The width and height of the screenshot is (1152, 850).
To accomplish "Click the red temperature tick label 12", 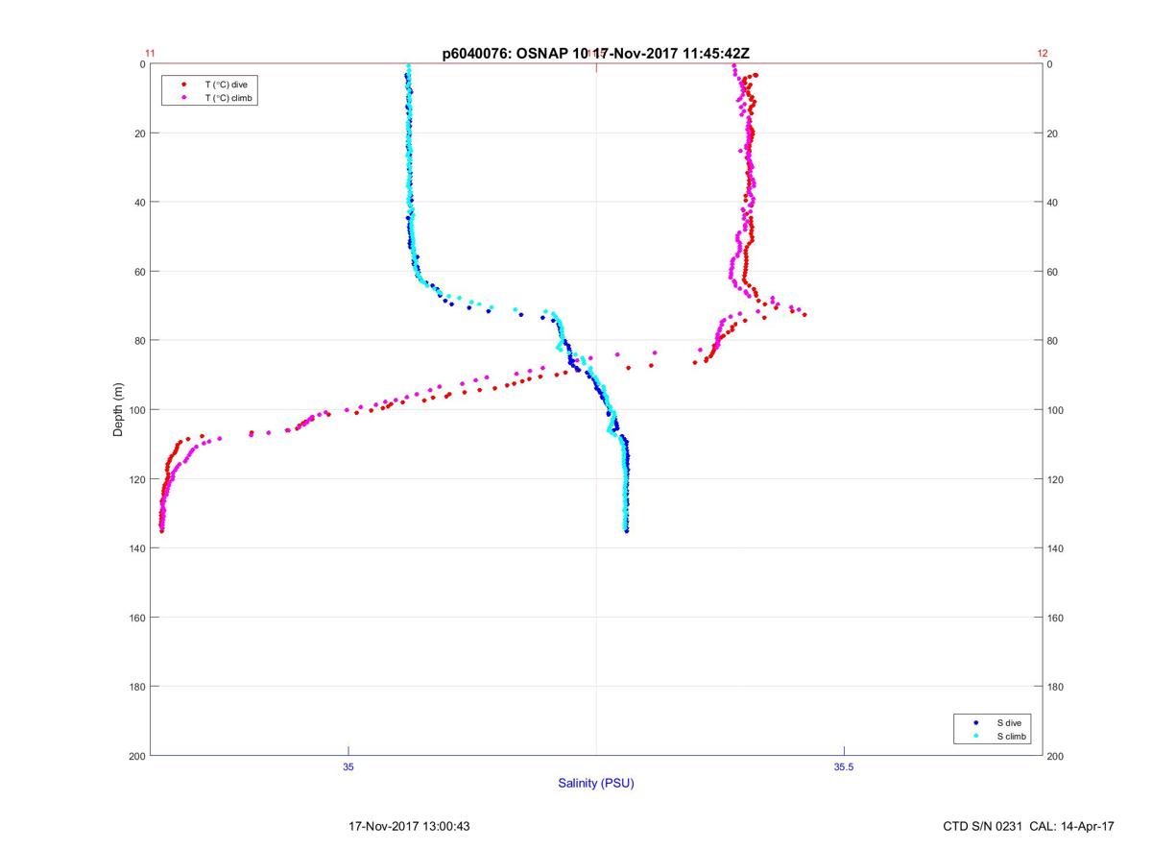I will click(1043, 54).
